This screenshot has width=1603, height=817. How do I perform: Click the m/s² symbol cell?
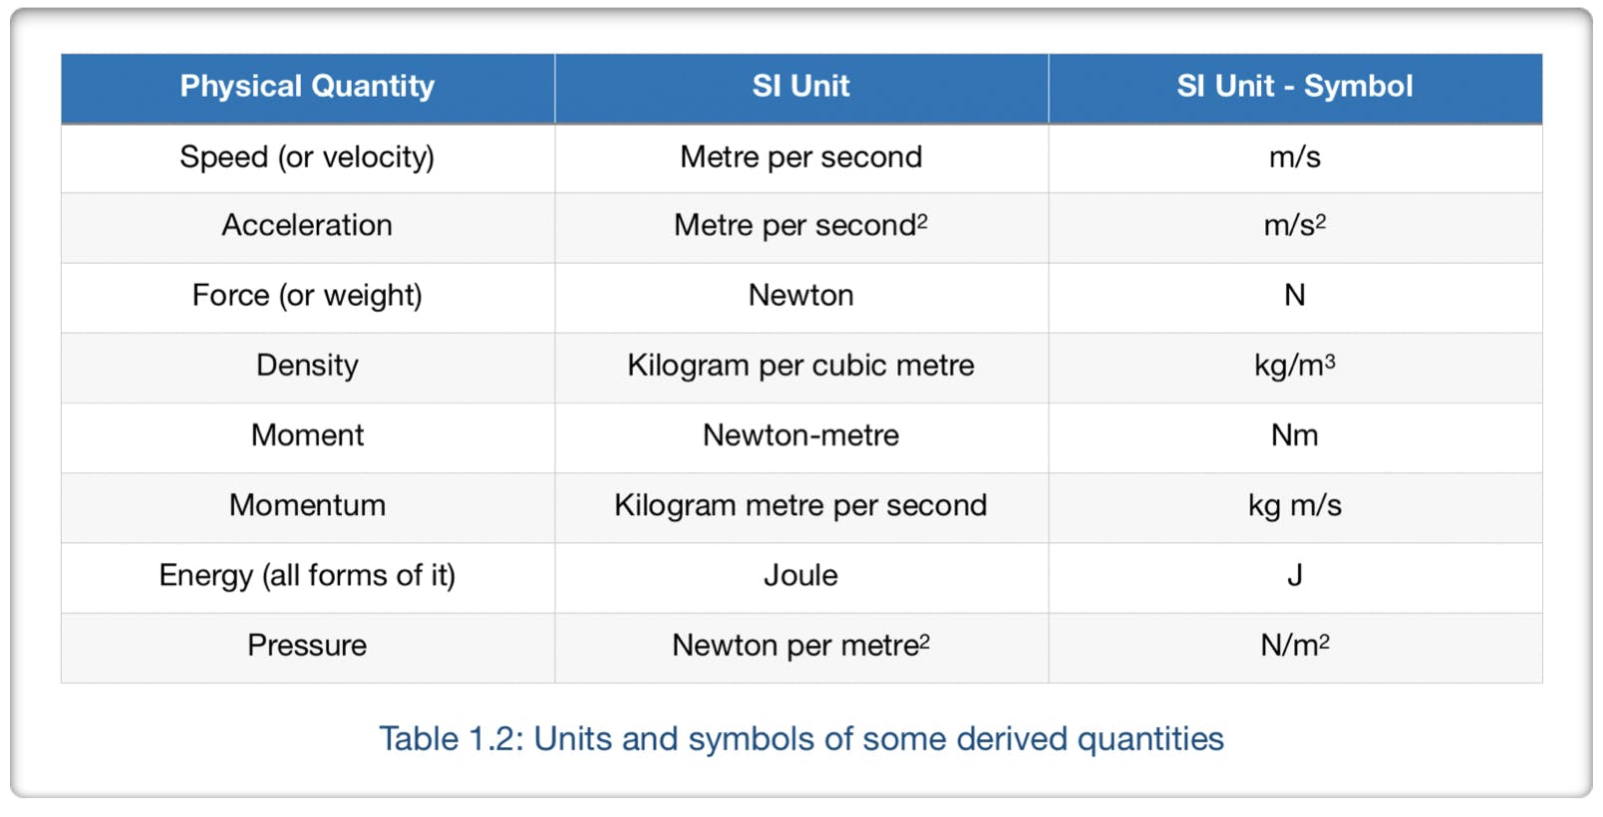pos(1294,226)
